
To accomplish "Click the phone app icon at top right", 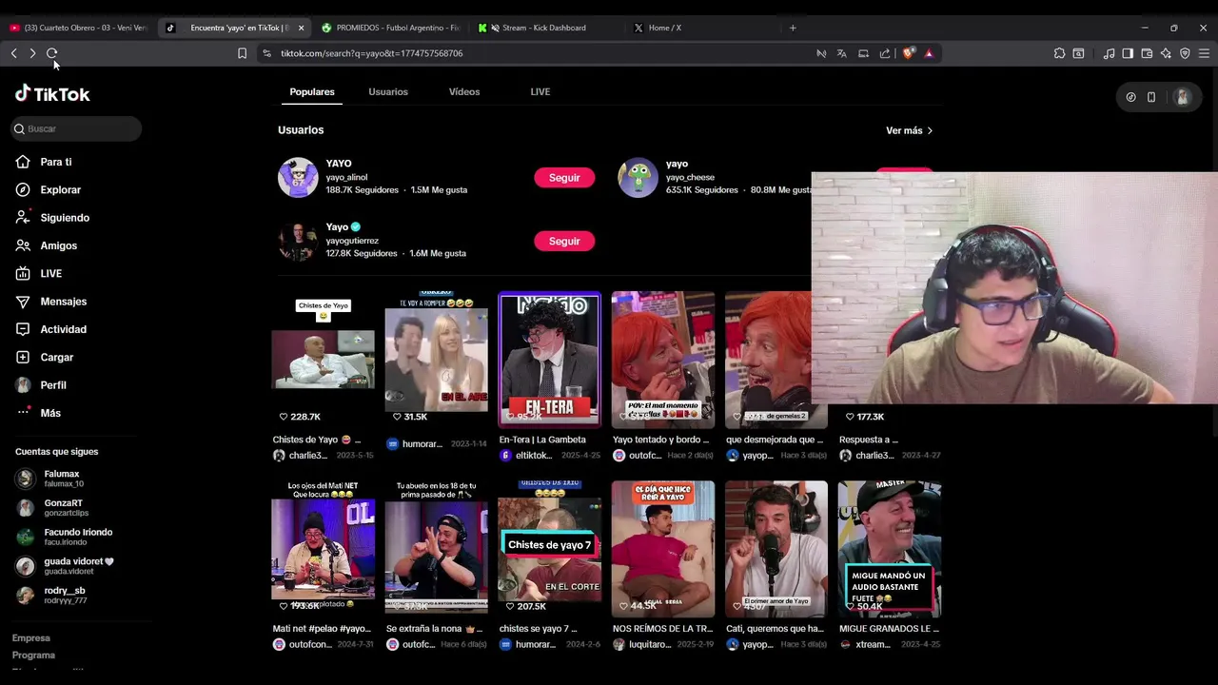I will tap(1150, 96).
